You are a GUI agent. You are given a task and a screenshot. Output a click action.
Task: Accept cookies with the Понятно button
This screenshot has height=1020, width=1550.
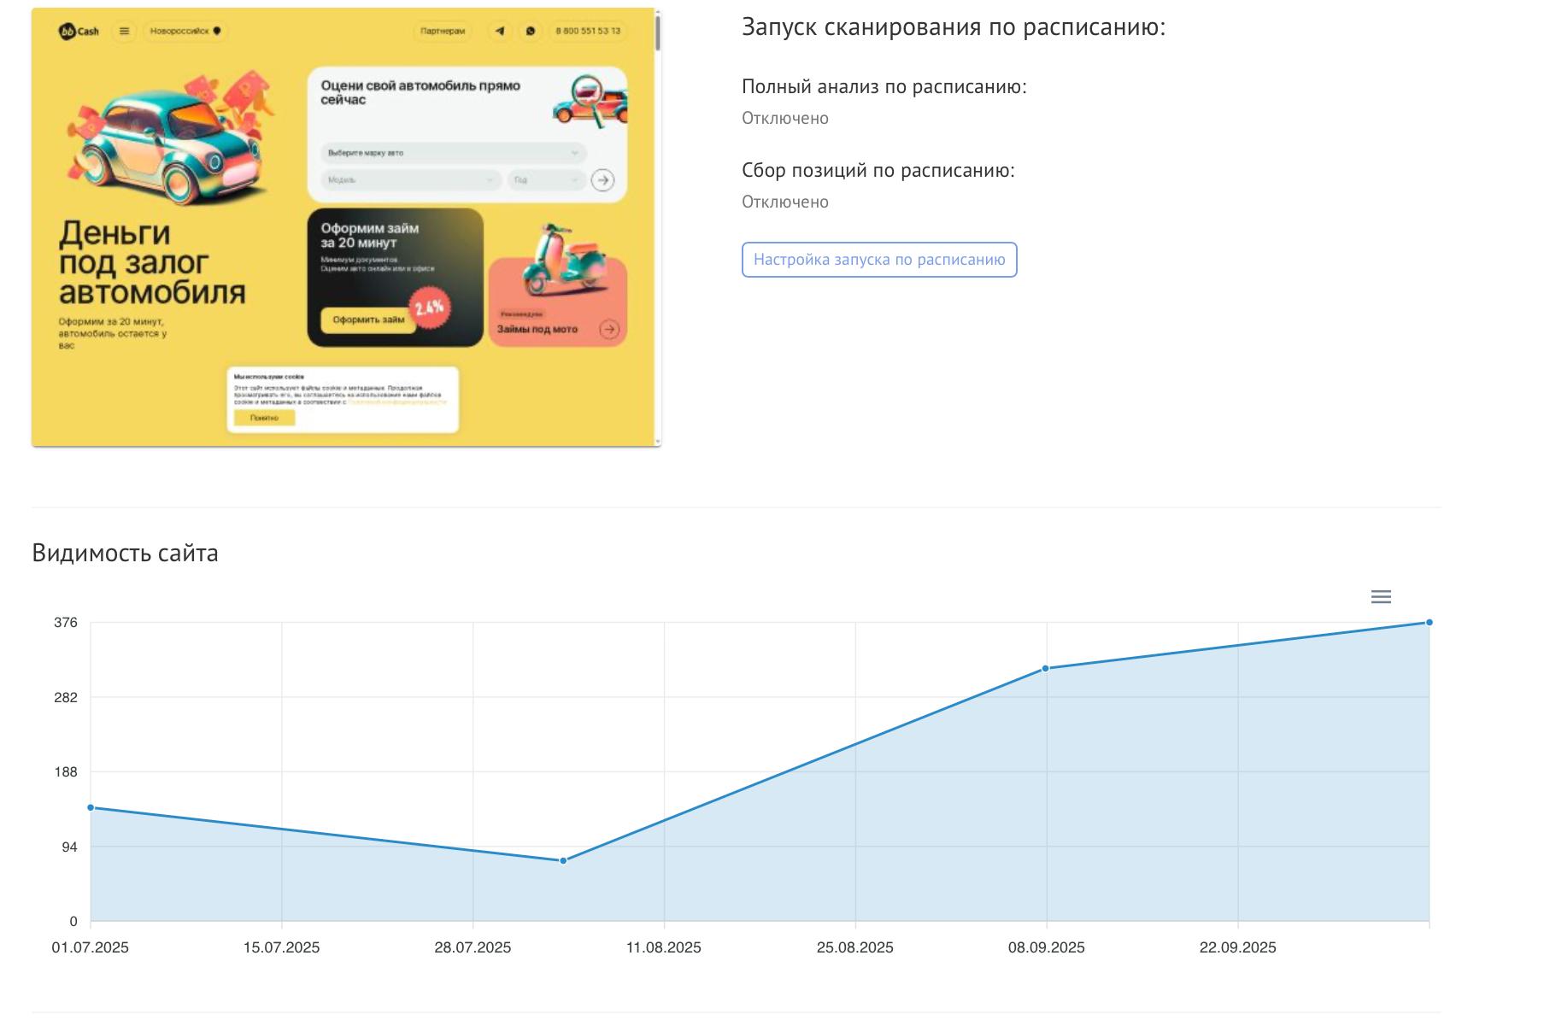coord(265,417)
